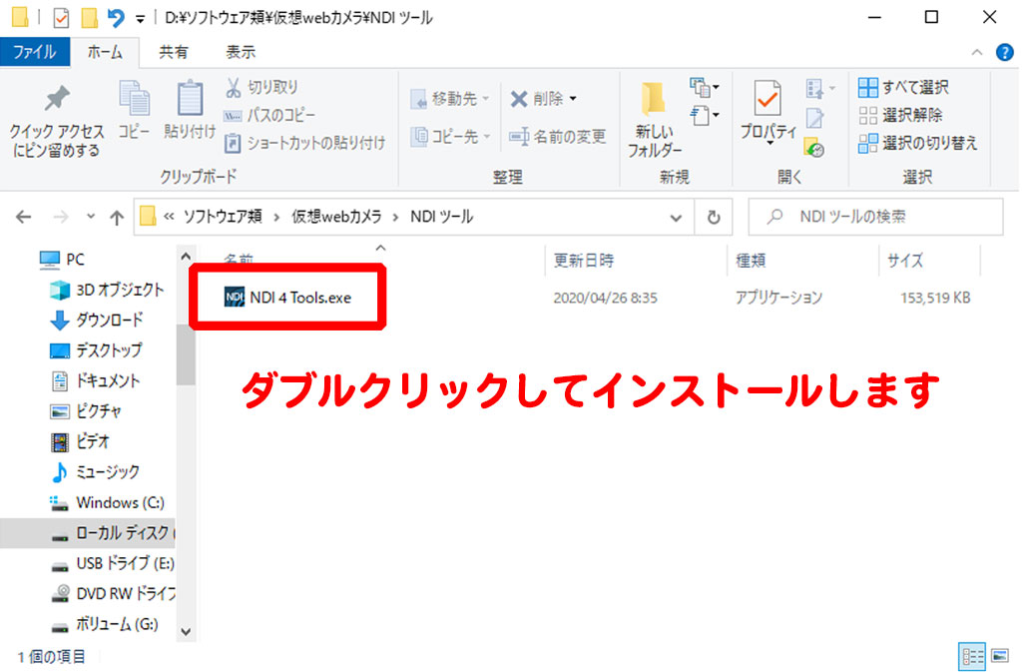Select Downloads (ダウンロード) in the navigation pane
Screen dimensions: 1022x672
coord(109,320)
